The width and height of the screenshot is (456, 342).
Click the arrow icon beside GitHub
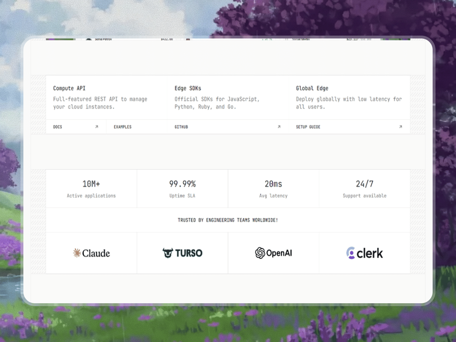279,127
